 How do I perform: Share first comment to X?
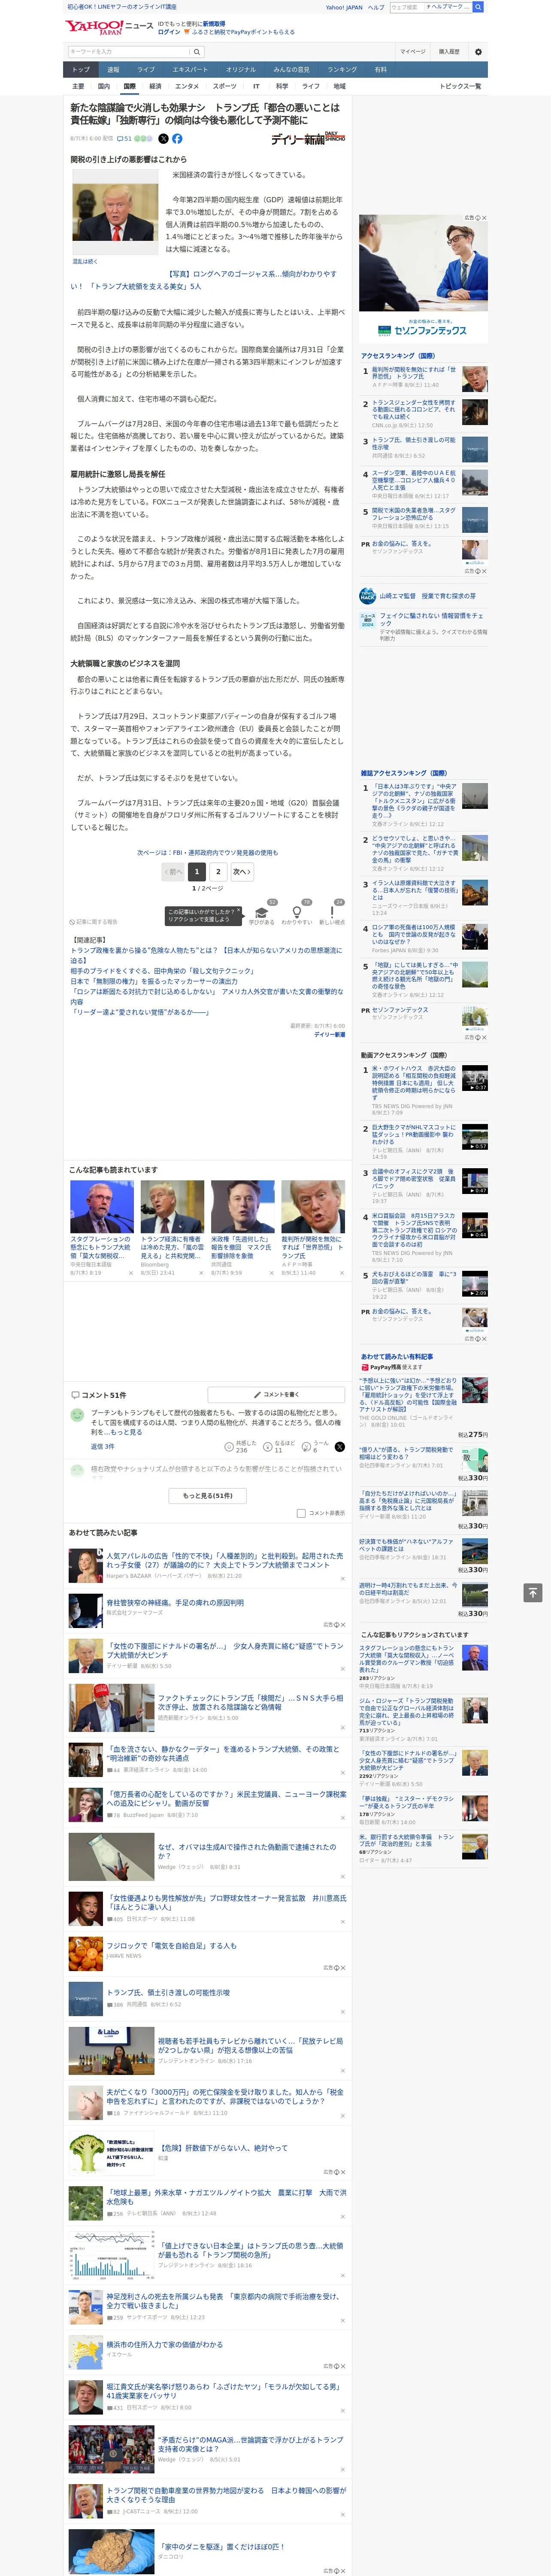coord(340,1447)
